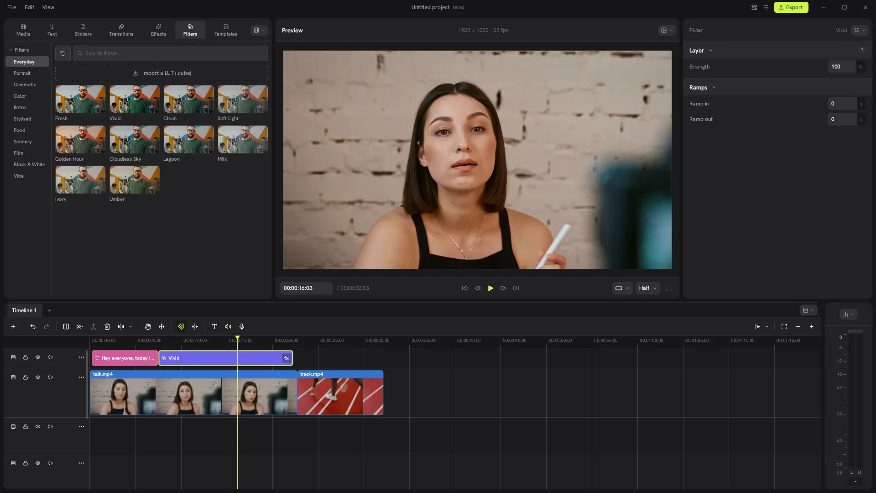Select the split clip tool icon

pyautogui.click(x=66, y=327)
